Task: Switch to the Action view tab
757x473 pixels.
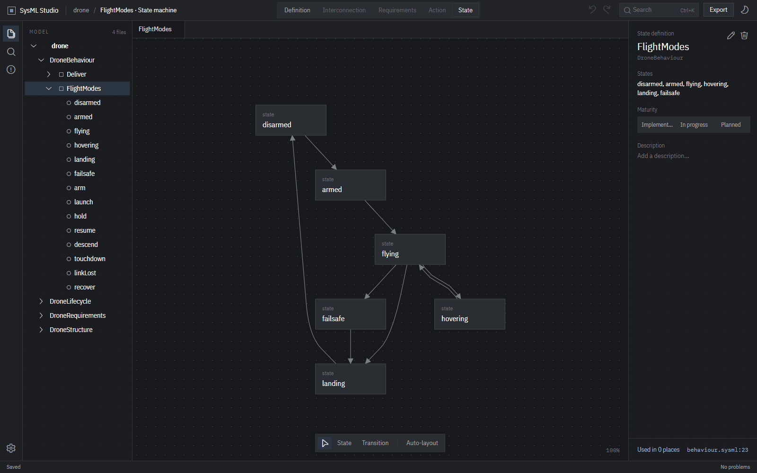Action: [437, 10]
